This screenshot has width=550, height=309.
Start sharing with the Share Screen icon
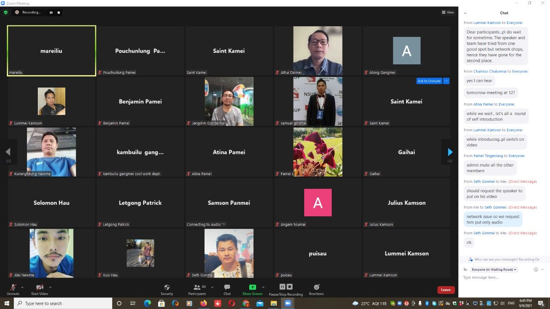click(252, 287)
